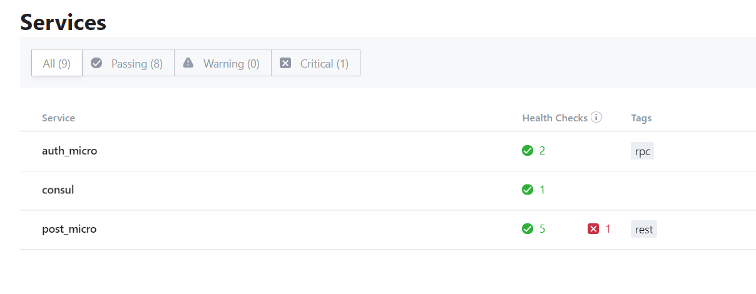Click the X icon in Critical filter
The image size is (756, 294).
tap(285, 63)
